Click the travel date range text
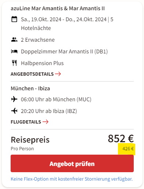Image resolution: width=144 pixels, height=189 pixels. (x=67, y=24)
